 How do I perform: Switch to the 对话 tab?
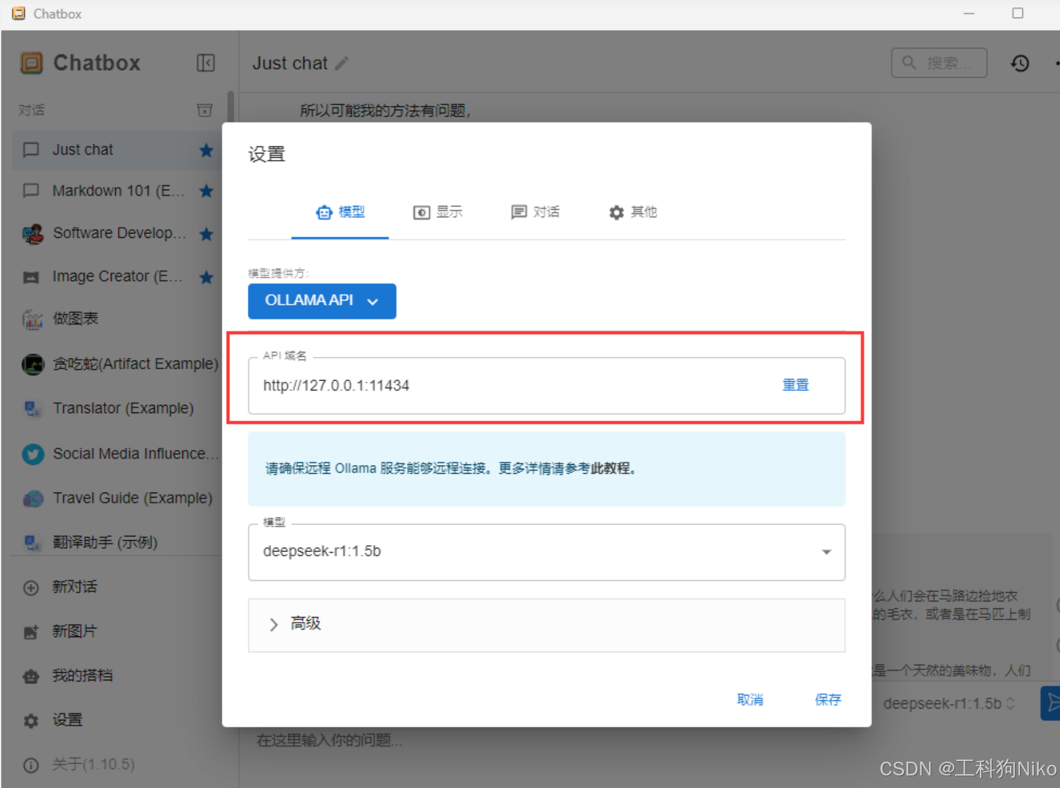point(535,212)
